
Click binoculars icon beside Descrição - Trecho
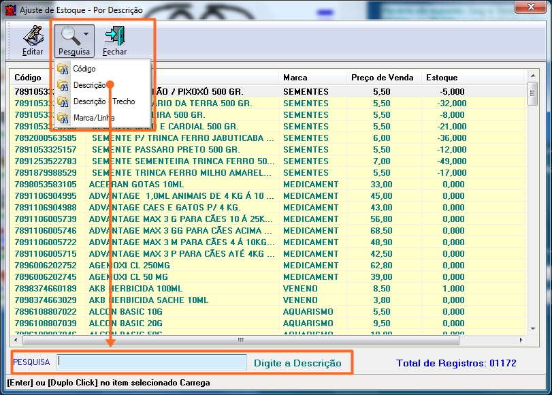(63, 101)
